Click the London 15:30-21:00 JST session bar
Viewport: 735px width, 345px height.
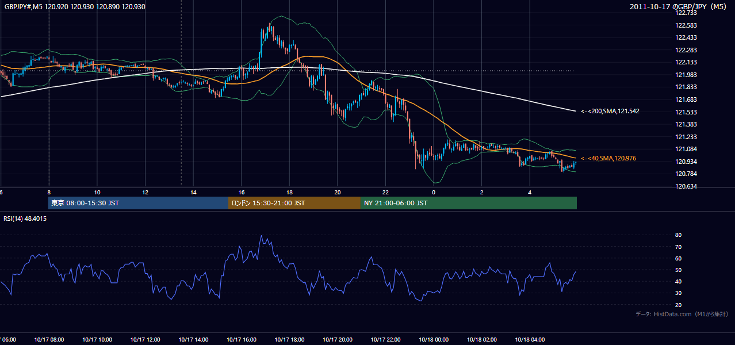[x=294, y=203]
